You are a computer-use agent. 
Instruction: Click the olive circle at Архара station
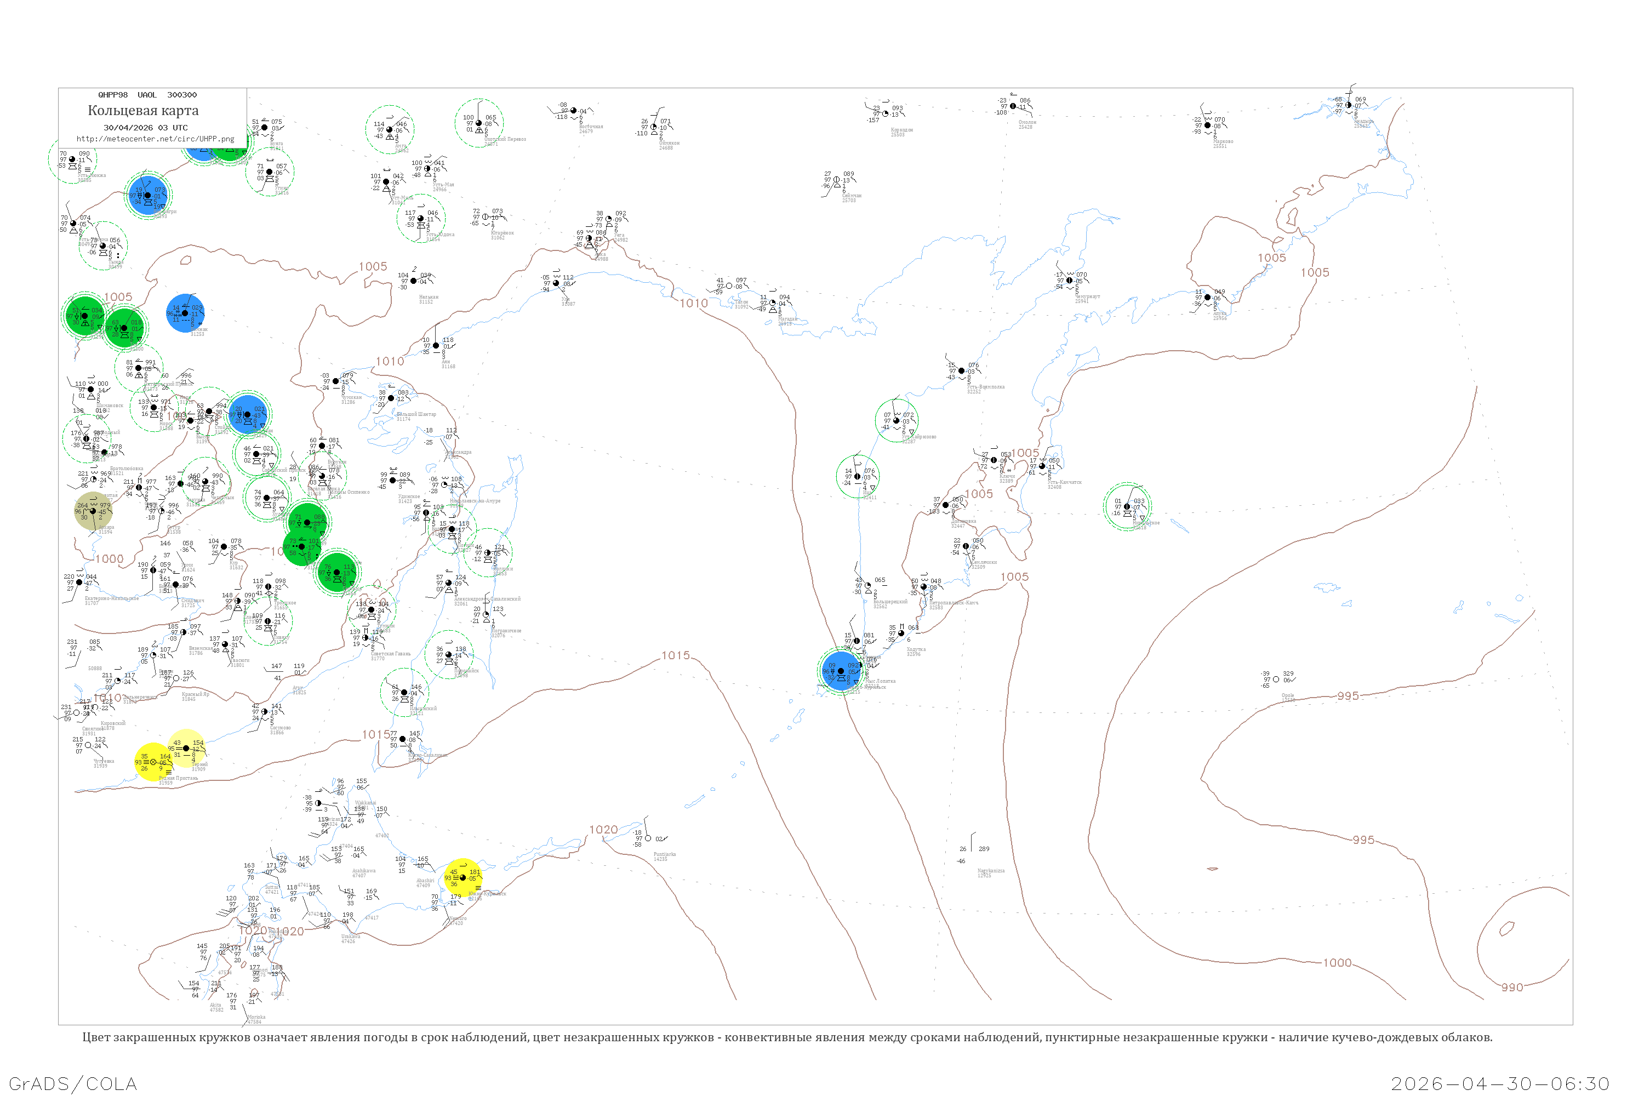pyautogui.click(x=93, y=511)
